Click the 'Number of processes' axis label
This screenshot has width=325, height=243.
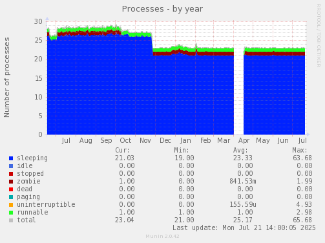tap(6, 78)
